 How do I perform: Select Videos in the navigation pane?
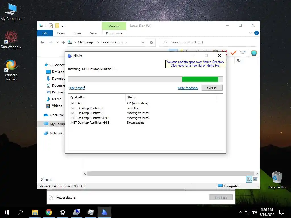coord(54,106)
